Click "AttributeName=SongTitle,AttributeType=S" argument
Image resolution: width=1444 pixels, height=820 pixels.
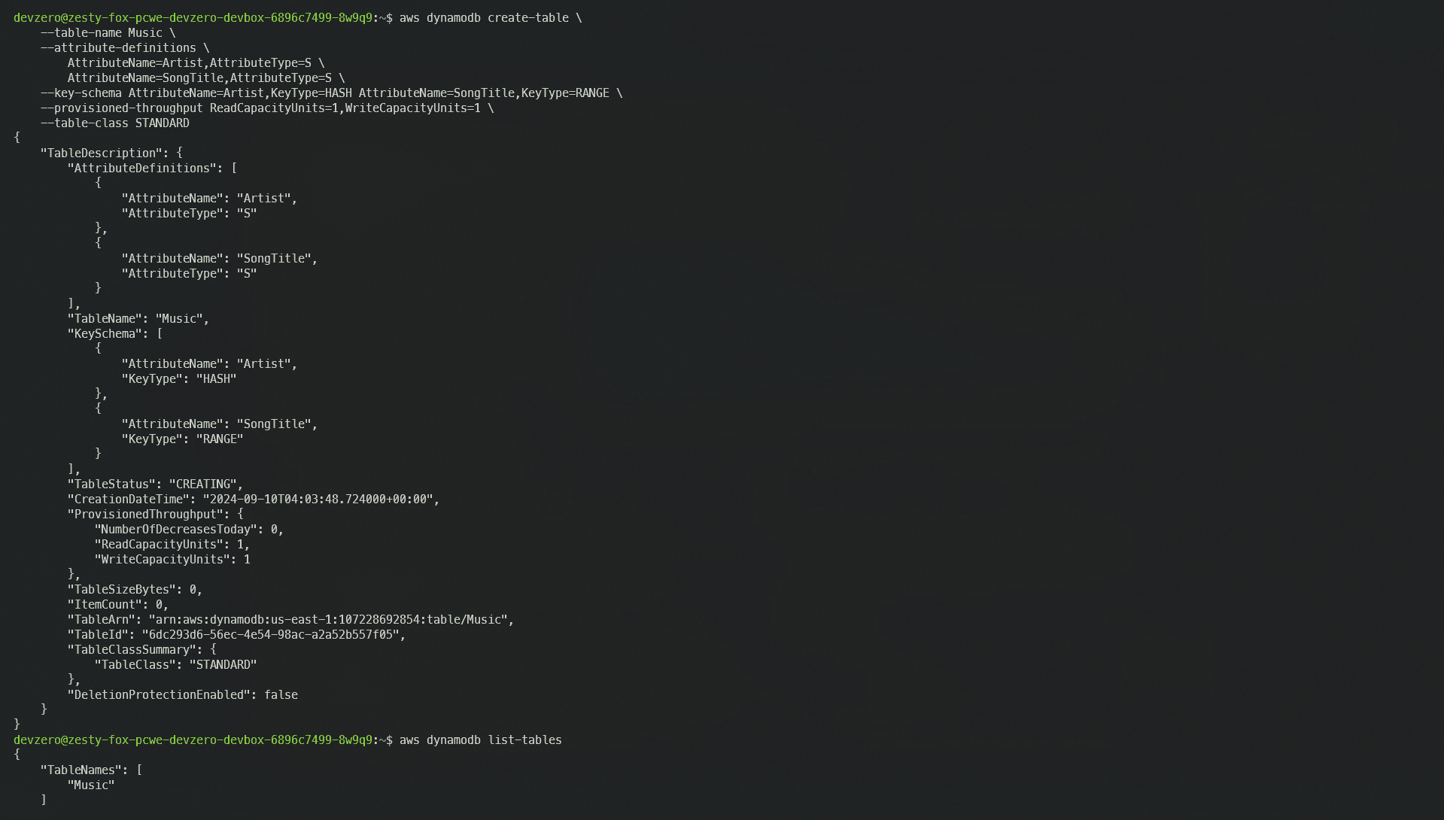pyautogui.click(x=199, y=78)
